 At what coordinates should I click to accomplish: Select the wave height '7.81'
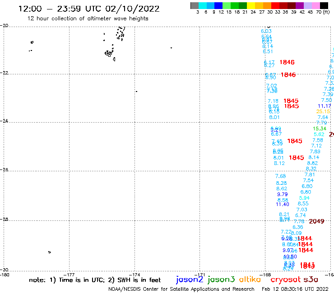[x=310, y=175]
